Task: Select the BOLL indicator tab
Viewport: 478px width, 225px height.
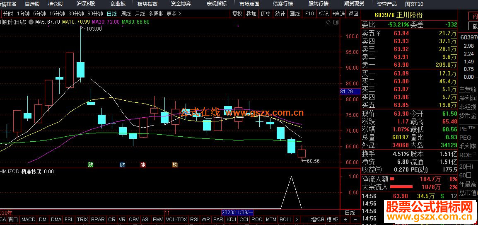Action: [x=286, y=220]
